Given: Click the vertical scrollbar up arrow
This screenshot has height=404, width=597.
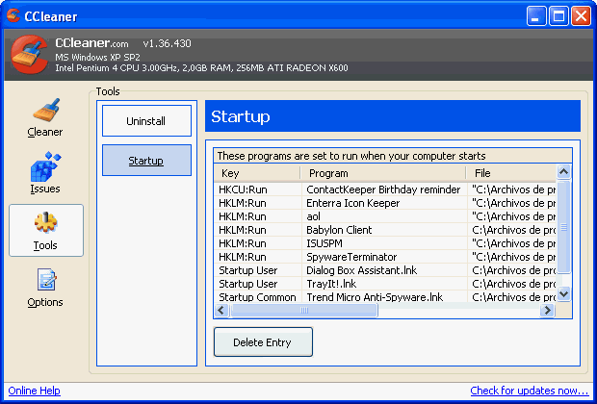Looking at the screenshot, I should (563, 172).
